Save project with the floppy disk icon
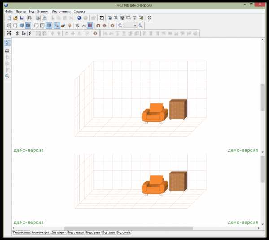269x240 pixels. (x=21, y=18)
